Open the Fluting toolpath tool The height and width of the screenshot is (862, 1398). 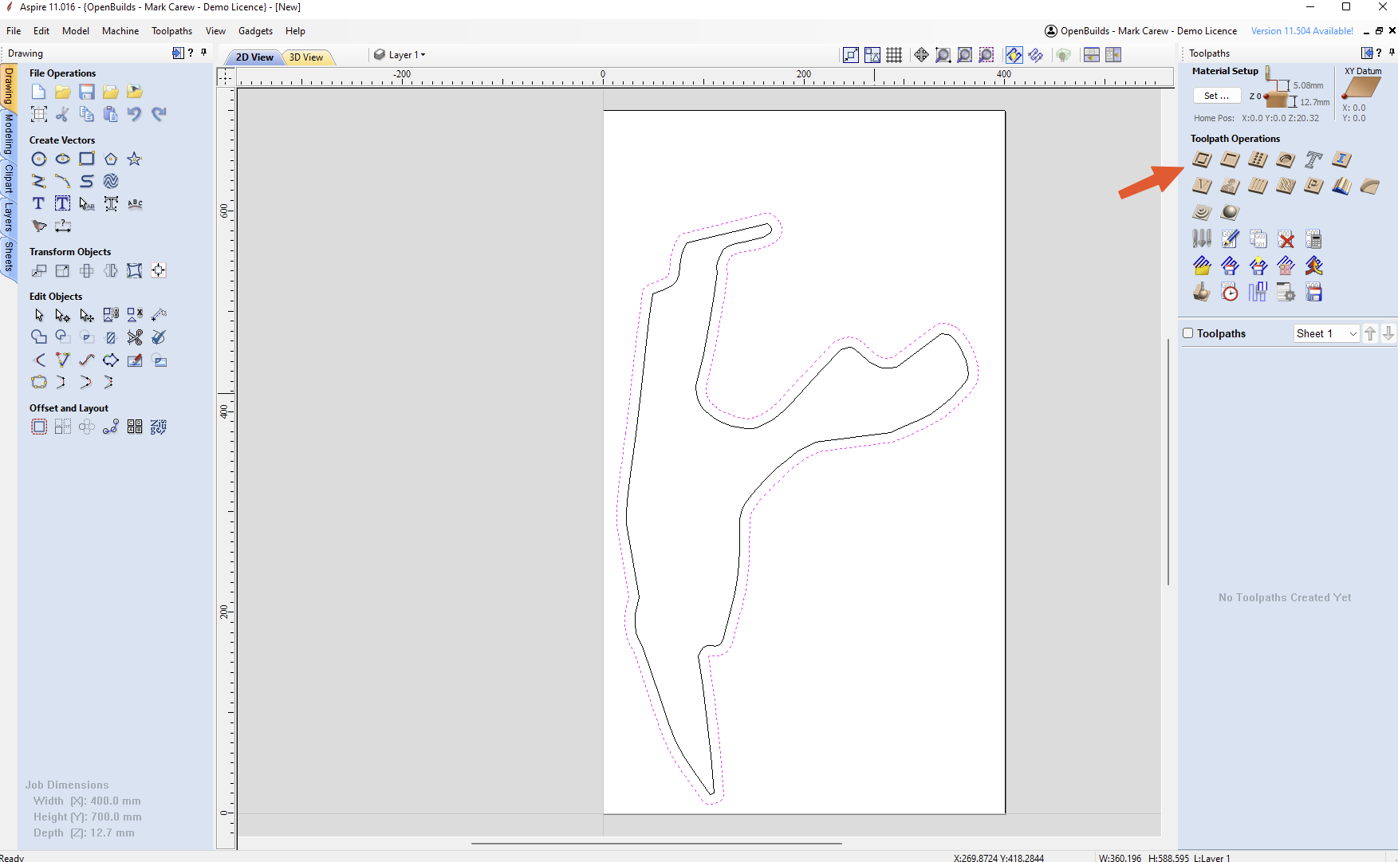1258,186
